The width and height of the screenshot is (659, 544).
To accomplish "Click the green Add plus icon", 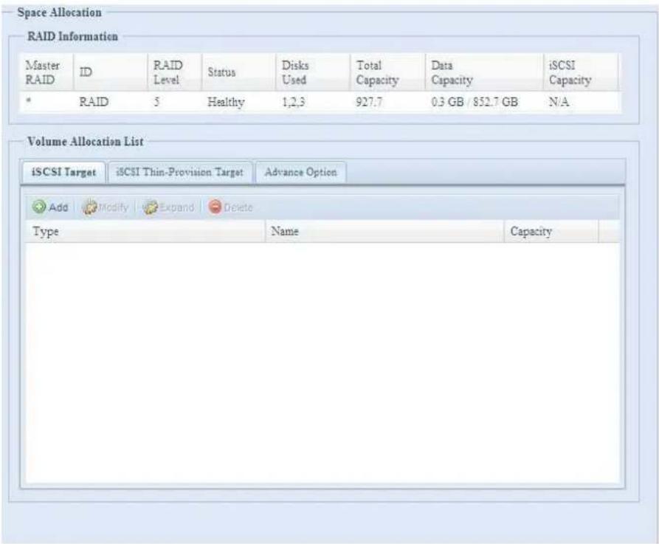I will coord(39,207).
